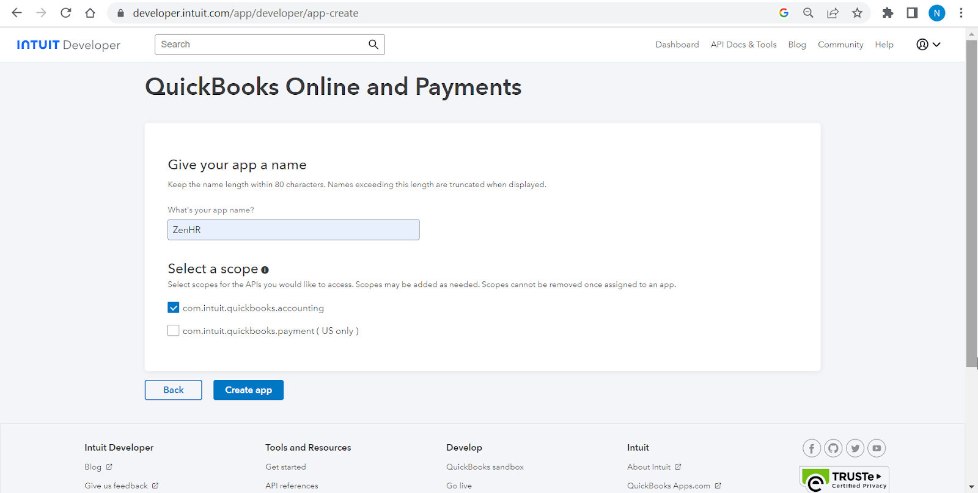Expand the account menu chevron
978x493 pixels.
936,44
